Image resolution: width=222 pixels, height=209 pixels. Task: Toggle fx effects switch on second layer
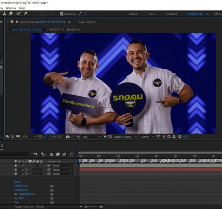(27, 170)
